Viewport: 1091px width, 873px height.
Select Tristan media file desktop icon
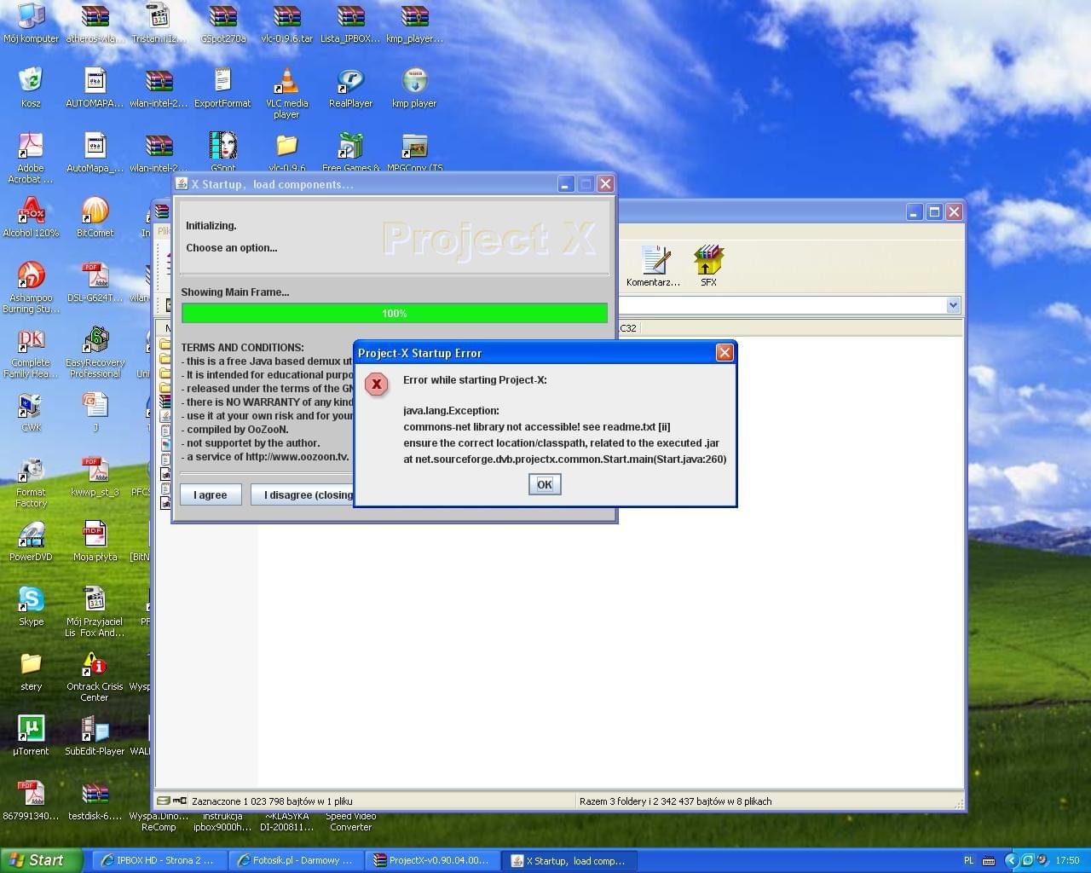click(x=159, y=23)
